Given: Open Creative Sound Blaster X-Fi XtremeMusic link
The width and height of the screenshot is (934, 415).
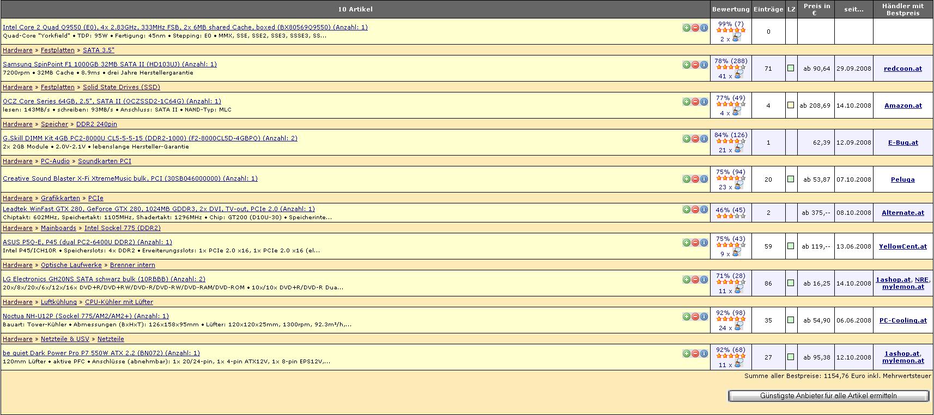Looking at the screenshot, I should click(130, 178).
